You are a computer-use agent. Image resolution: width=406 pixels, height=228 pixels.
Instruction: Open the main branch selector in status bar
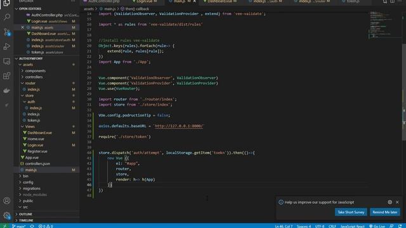coord(18,226)
